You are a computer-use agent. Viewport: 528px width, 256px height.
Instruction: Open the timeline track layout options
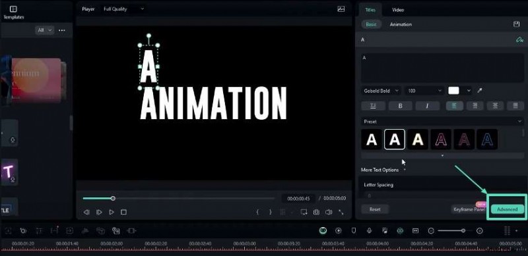coord(507,230)
